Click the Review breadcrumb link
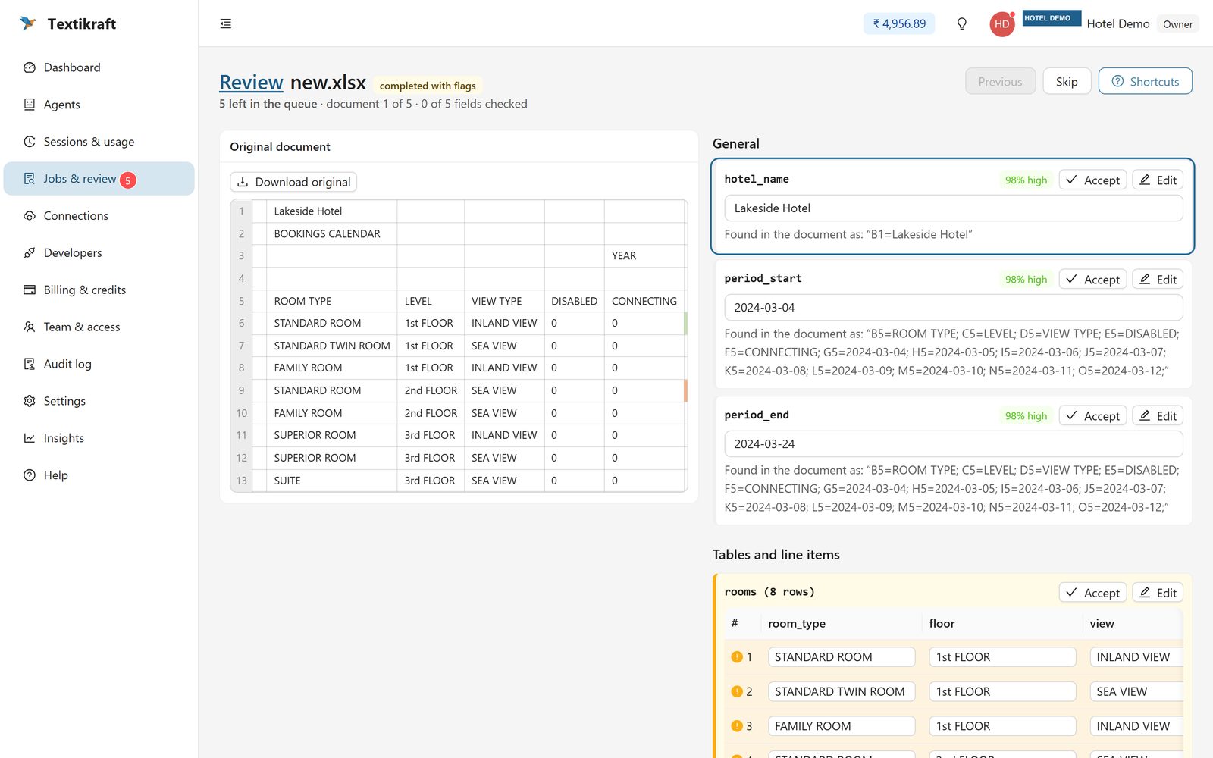Image resolution: width=1213 pixels, height=758 pixels. tap(251, 83)
